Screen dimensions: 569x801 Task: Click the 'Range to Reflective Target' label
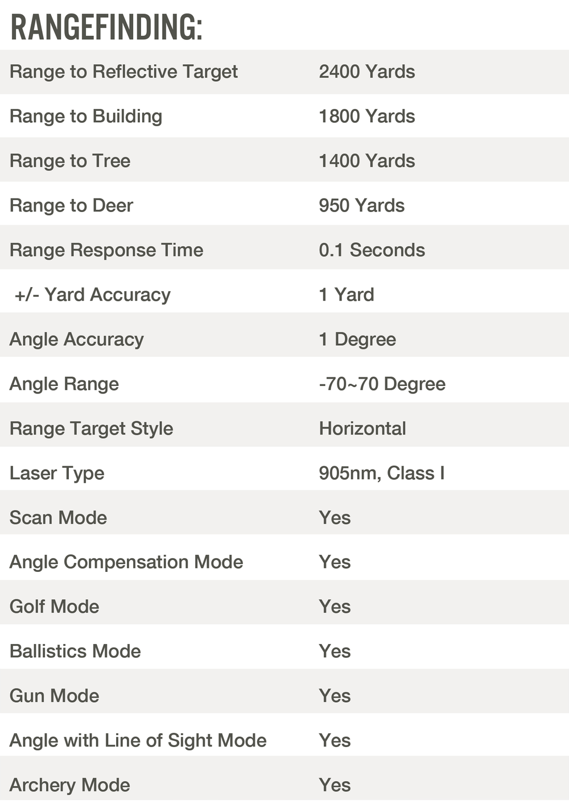(x=123, y=72)
